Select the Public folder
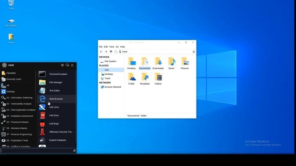Viewport: 296px width, 166px height. click(131, 79)
